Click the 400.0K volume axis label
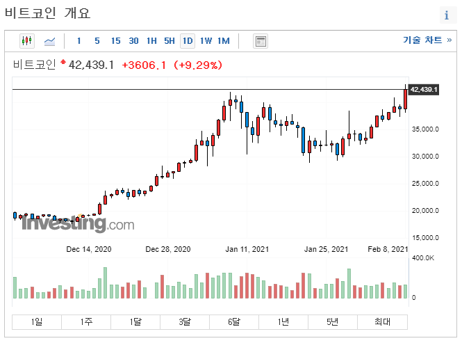The height and width of the screenshot is (350, 462). pos(423,258)
